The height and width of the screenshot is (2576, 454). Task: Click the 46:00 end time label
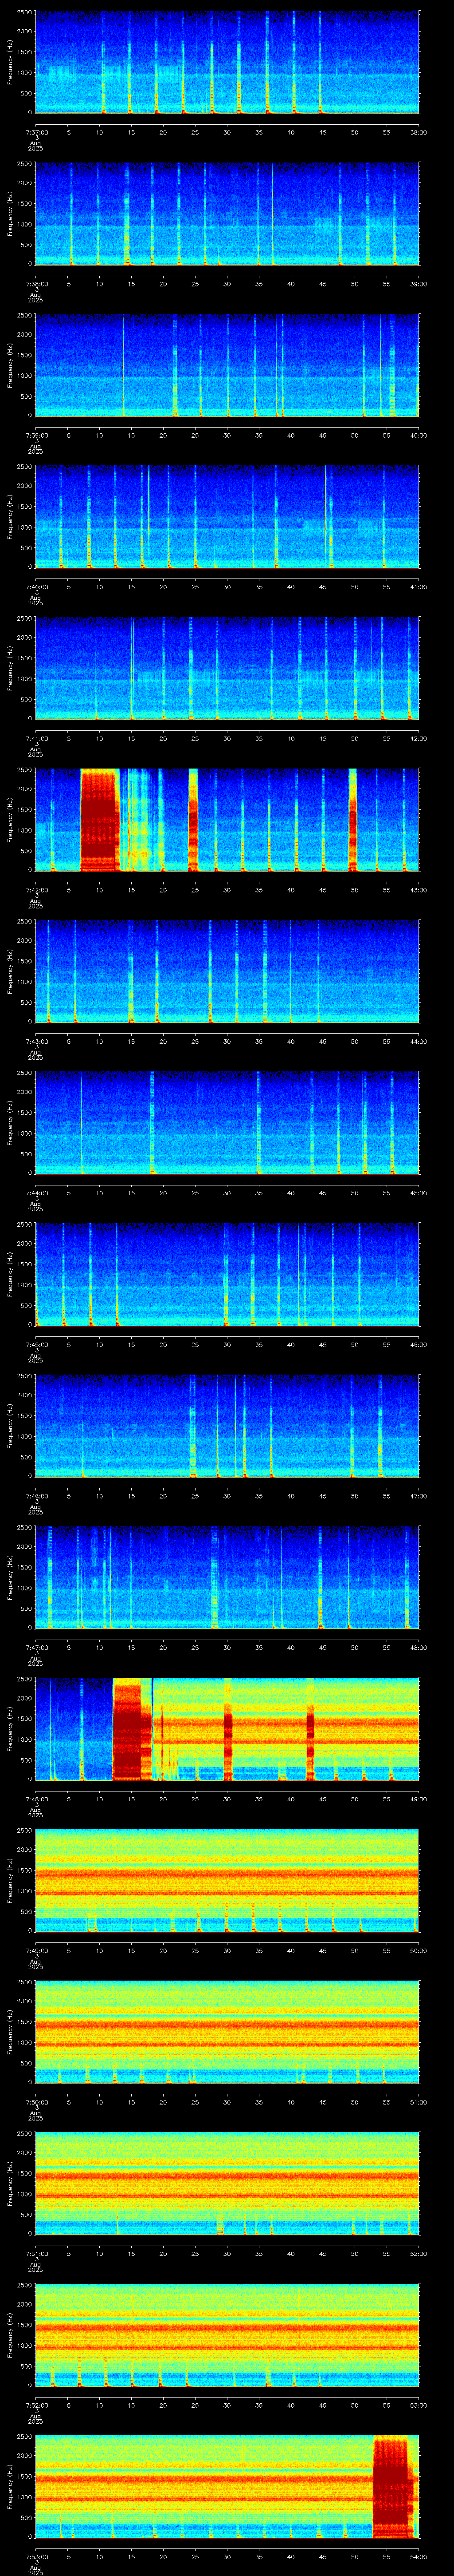click(x=419, y=1344)
